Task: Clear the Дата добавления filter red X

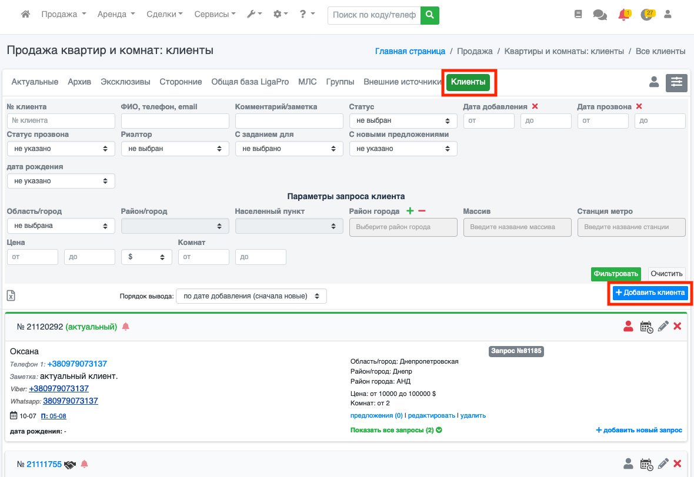Action: (535, 106)
